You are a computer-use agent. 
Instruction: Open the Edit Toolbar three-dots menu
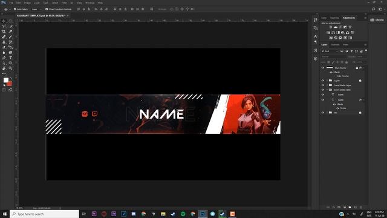click(x=4, y=73)
